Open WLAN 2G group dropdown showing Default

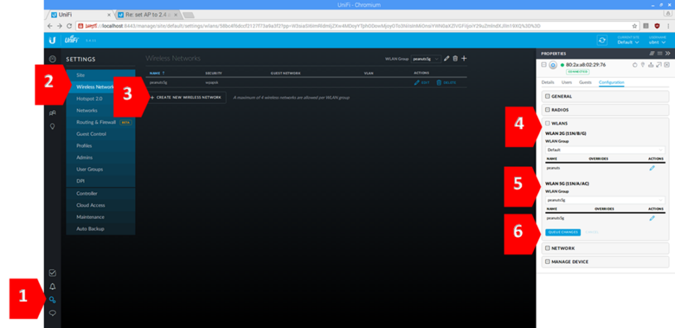[x=605, y=150]
